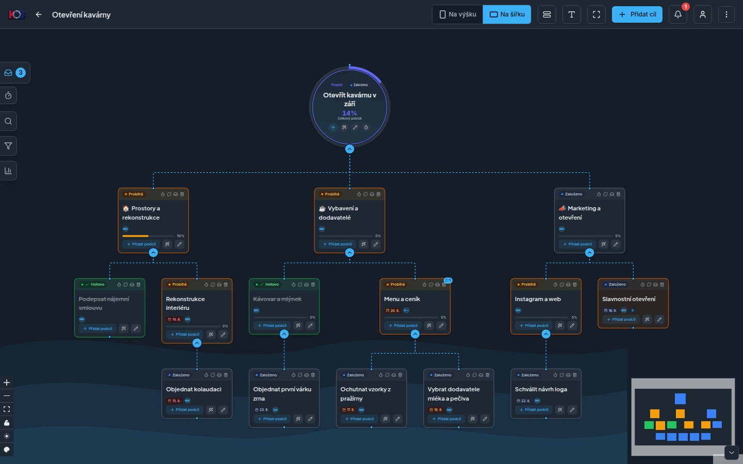This screenshot has height=464, width=743.
Task: Add subgoal to Slavnostní otevření
Action: [x=621, y=320]
